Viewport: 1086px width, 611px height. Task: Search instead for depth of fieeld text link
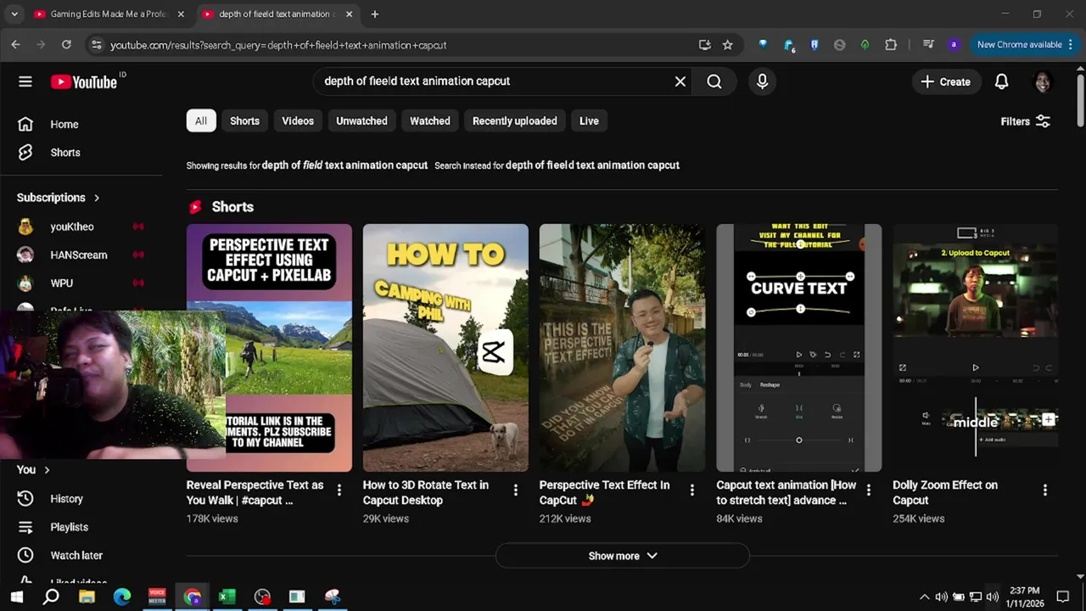[592, 165]
